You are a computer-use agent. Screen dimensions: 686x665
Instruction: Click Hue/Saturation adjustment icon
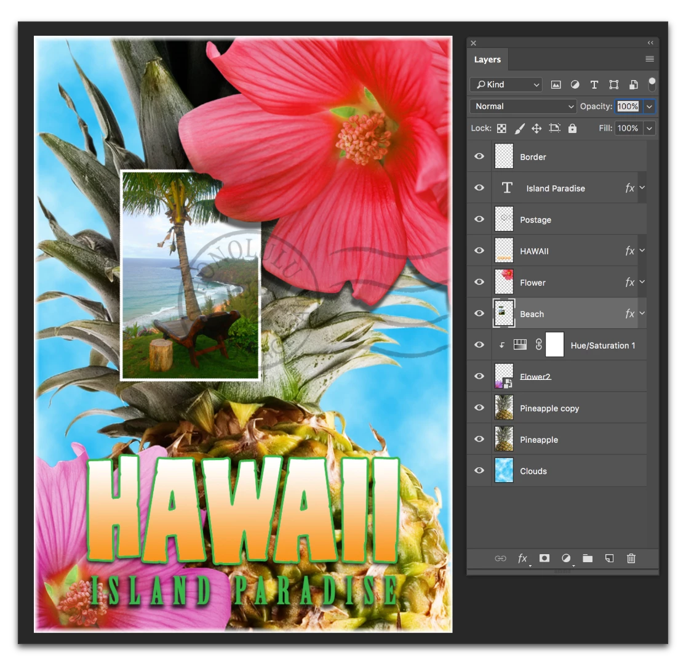[x=520, y=345]
